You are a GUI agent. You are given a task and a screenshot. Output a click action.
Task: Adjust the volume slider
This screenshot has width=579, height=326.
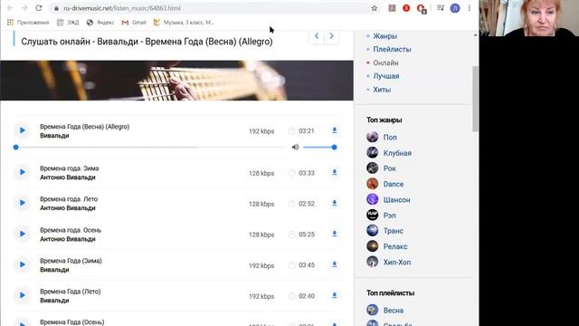(318, 147)
